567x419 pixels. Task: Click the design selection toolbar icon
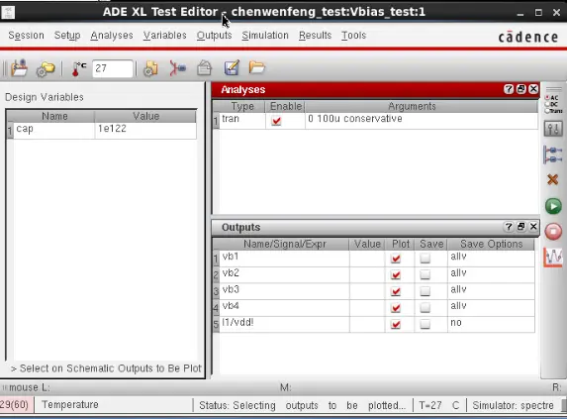point(19,67)
